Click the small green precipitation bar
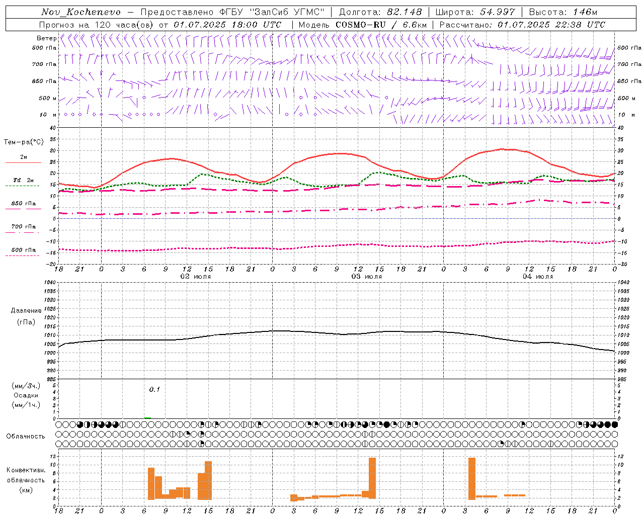 point(147,417)
